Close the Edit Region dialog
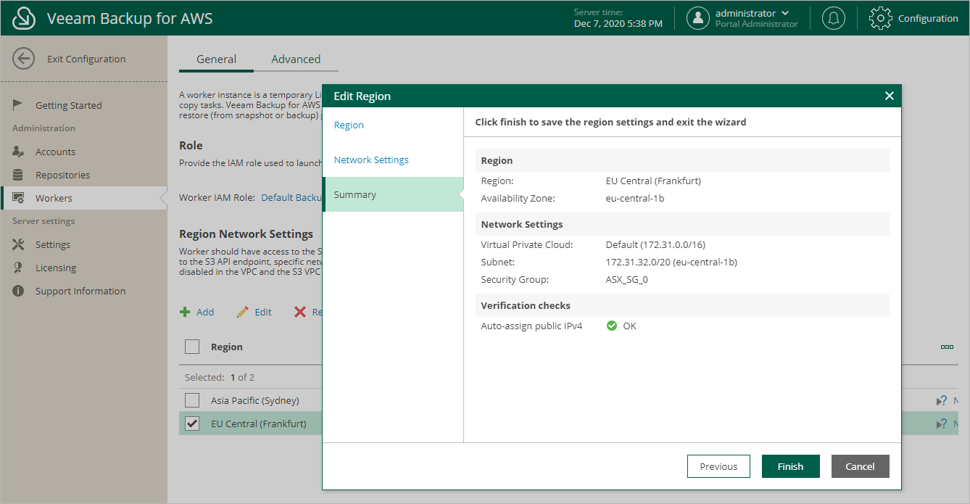Viewport: 970px width, 504px height. click(x=890, y=96)
